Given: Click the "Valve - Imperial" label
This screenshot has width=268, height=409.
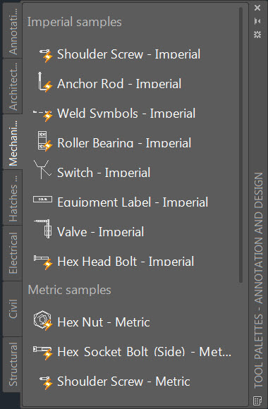Looking at the screenshot, I should (100, 232).
